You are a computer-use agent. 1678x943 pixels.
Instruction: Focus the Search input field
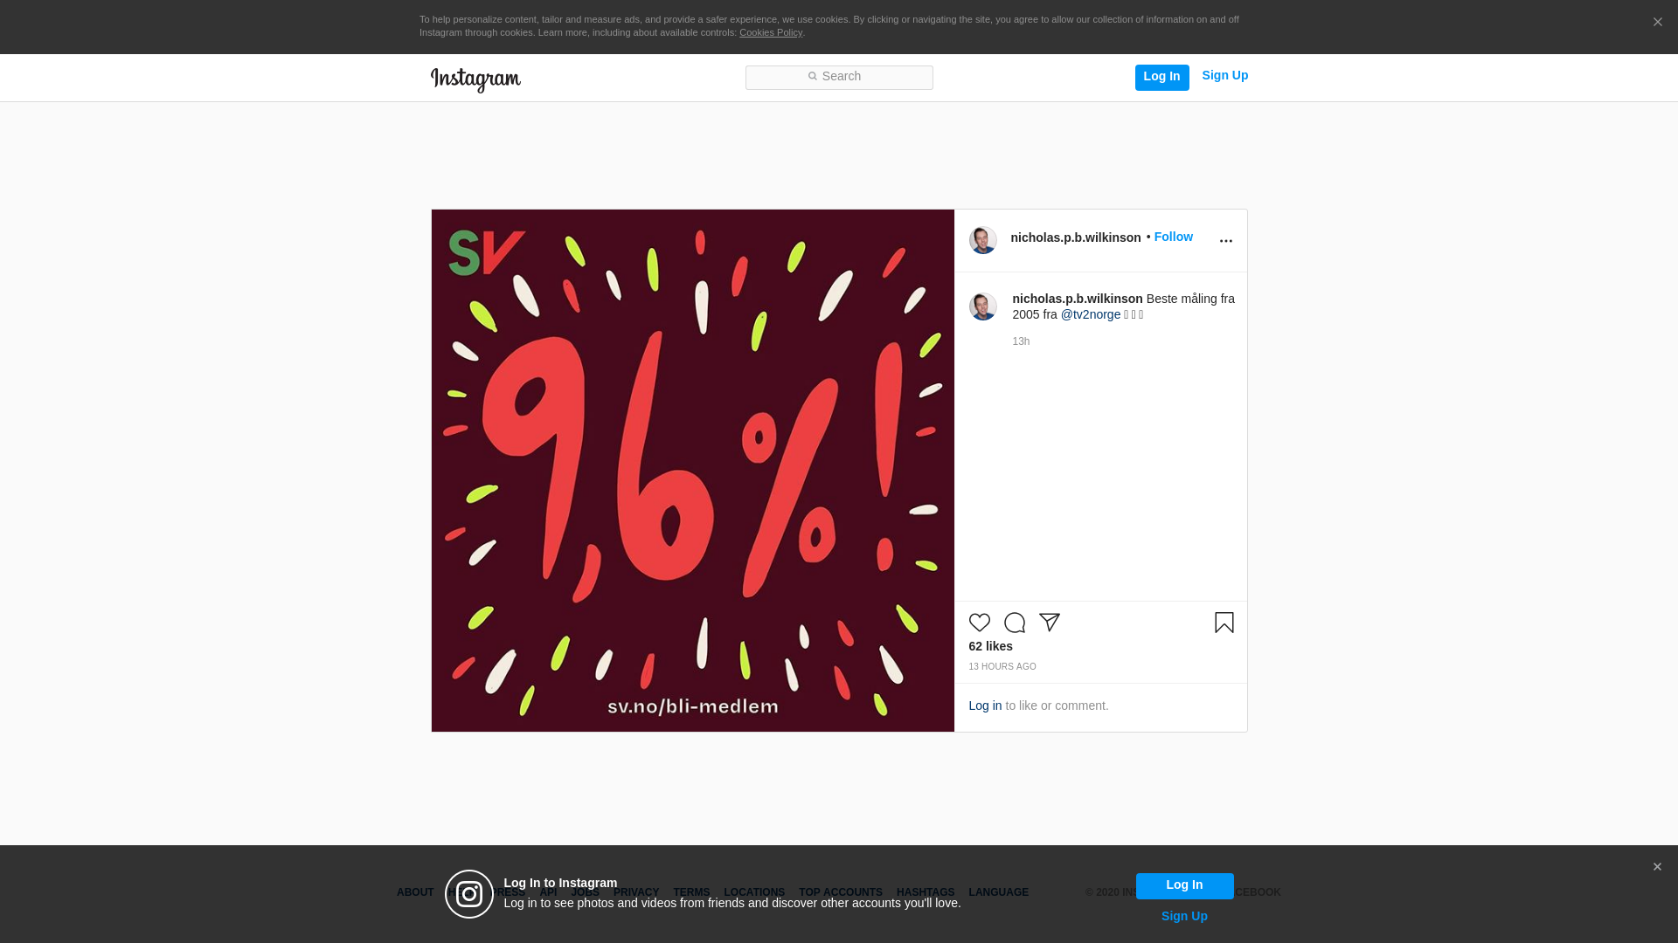(839, 78)
